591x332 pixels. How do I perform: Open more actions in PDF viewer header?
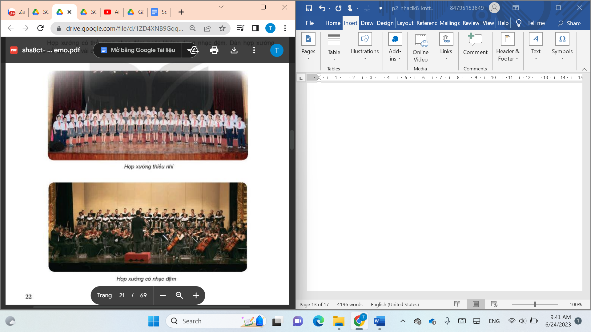coord(254,50)
